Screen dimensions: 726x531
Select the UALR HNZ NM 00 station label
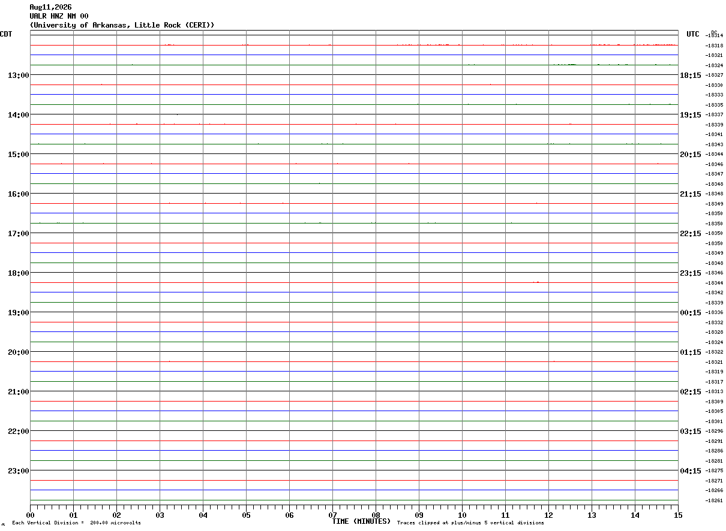click(x=59, y=16)
